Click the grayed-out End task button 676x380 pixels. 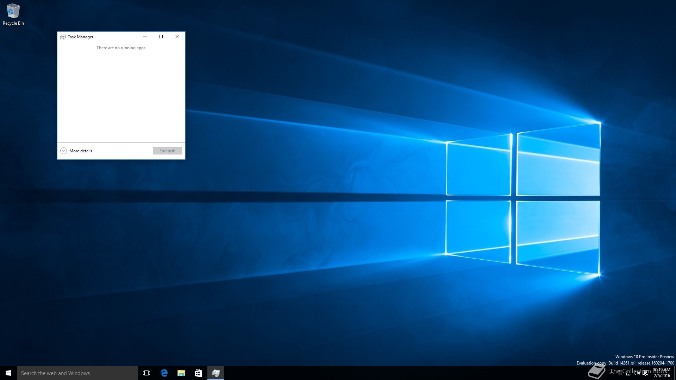167,151
